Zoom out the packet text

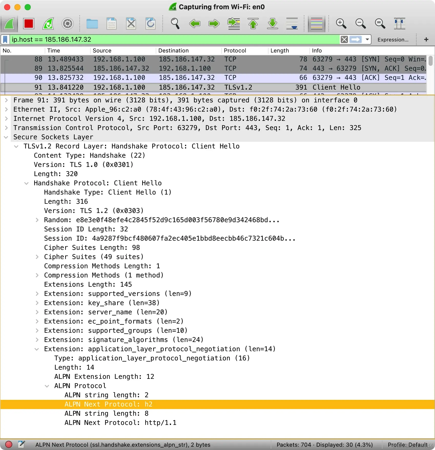click(x=360, y=24)
